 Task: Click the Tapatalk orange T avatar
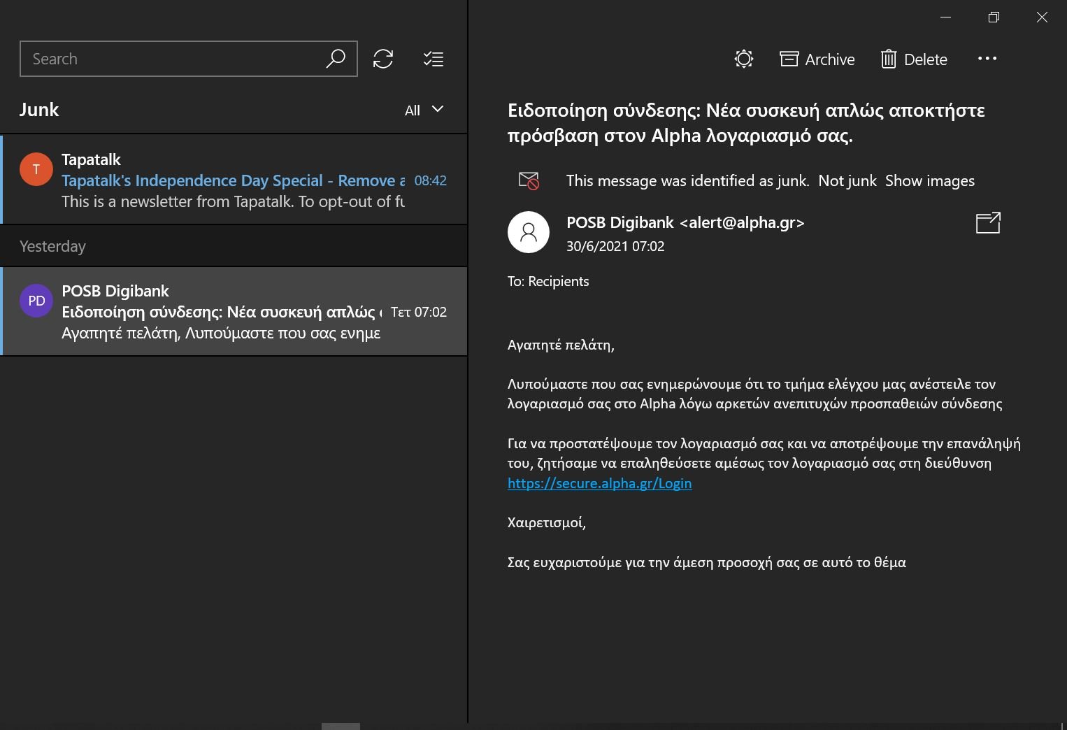tap(36, 169)
